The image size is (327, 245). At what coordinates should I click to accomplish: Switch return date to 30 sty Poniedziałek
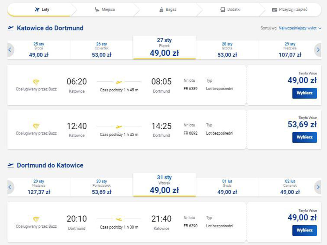pos(101,187)
